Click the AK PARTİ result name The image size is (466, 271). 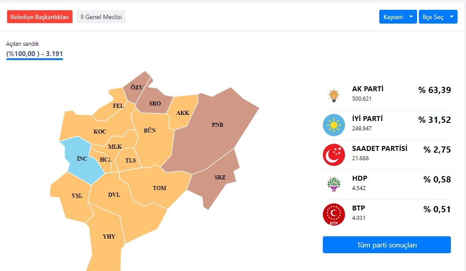click(368, 89)
